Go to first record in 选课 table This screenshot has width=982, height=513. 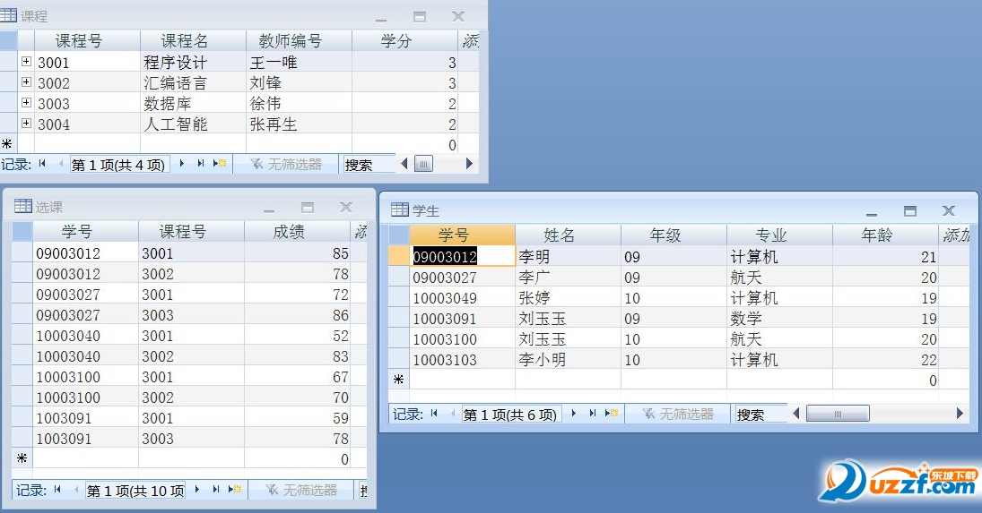click(x=57, y=489)
